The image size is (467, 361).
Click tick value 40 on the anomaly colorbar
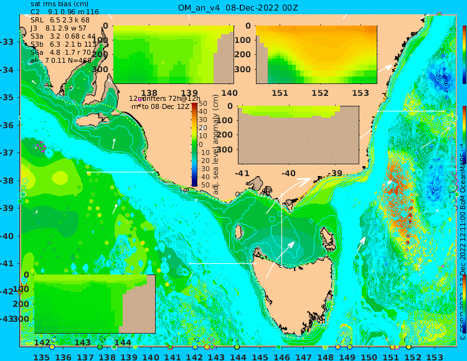[x=203, y=111]
